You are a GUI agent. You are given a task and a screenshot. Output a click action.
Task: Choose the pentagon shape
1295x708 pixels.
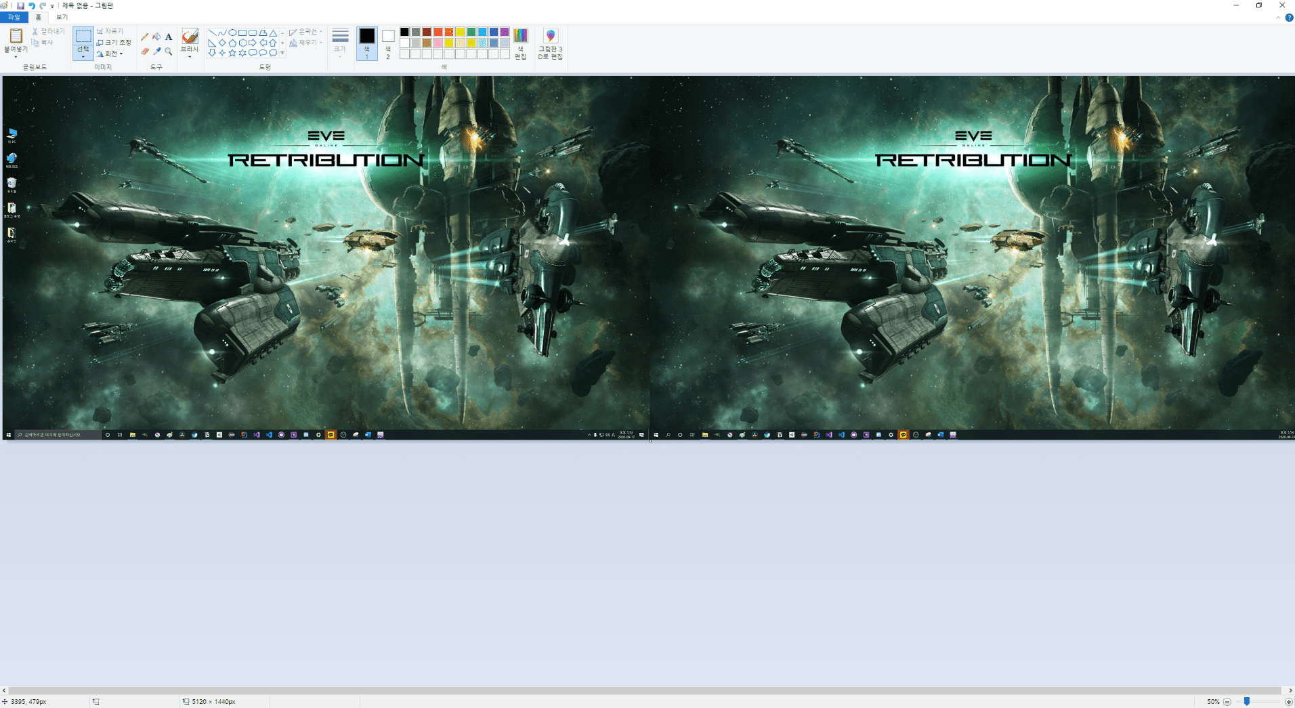(x=232, y=43)
